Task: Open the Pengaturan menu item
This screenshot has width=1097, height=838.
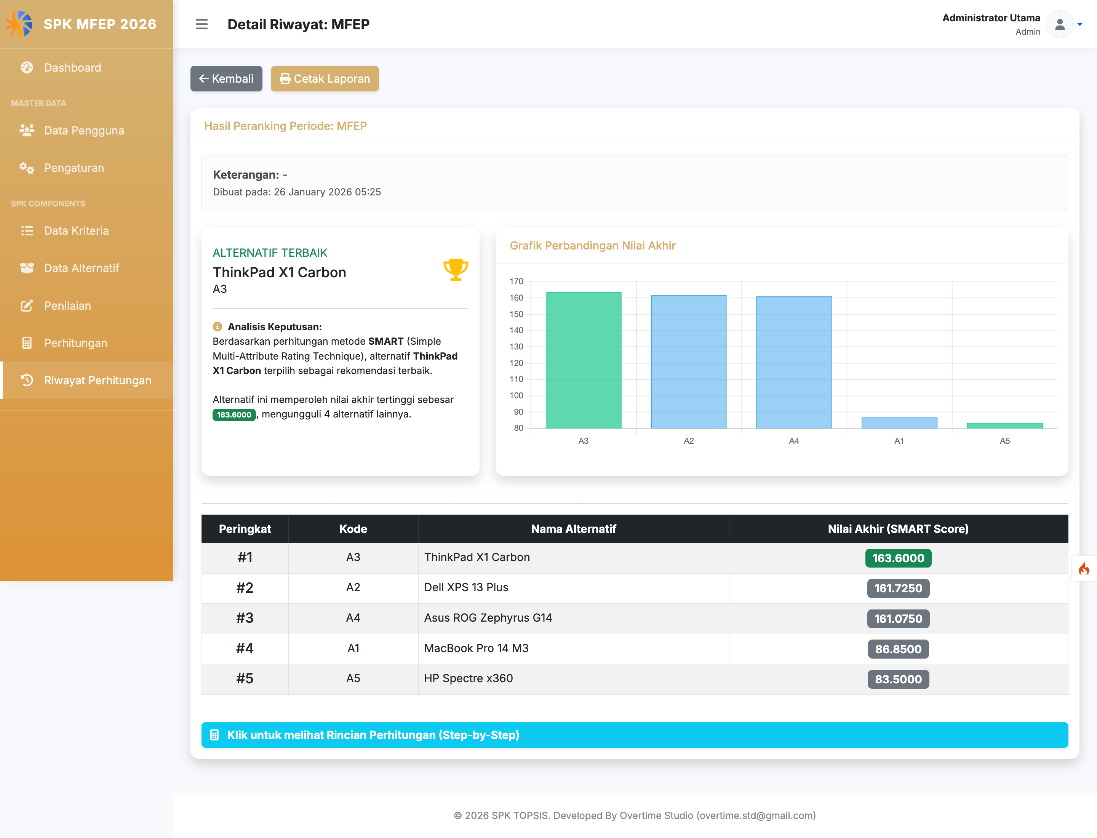Action: (x=86, y=168)
